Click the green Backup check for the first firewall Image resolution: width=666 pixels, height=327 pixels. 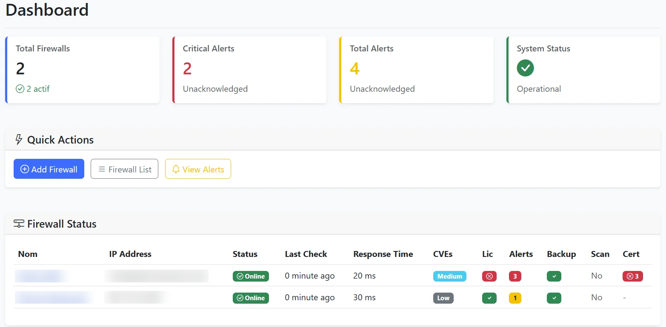554,276
